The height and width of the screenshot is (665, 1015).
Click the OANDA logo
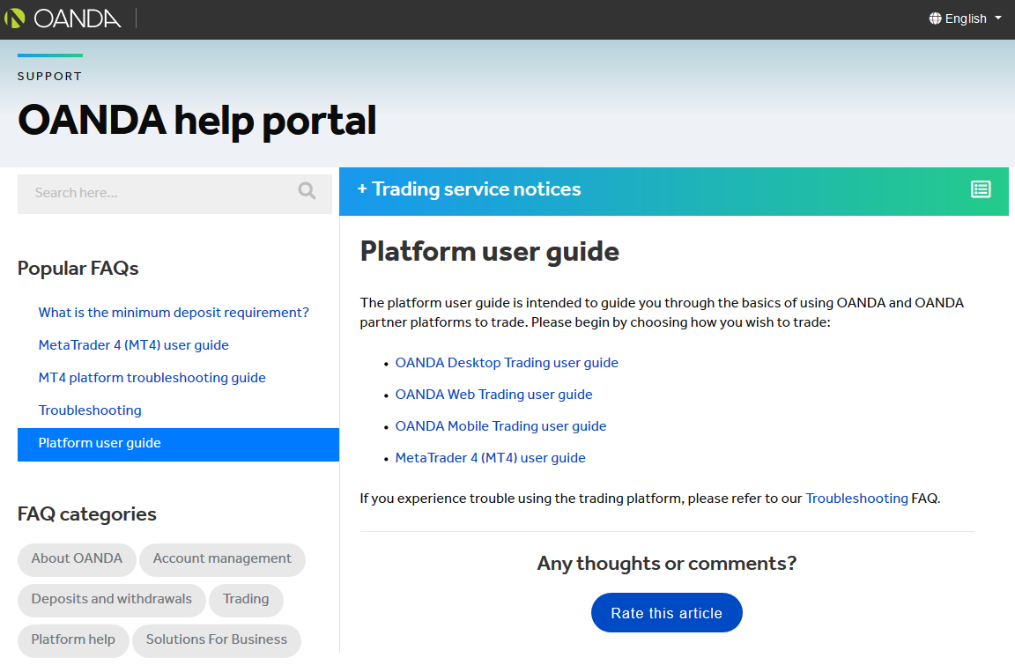(x=63, y=18)
